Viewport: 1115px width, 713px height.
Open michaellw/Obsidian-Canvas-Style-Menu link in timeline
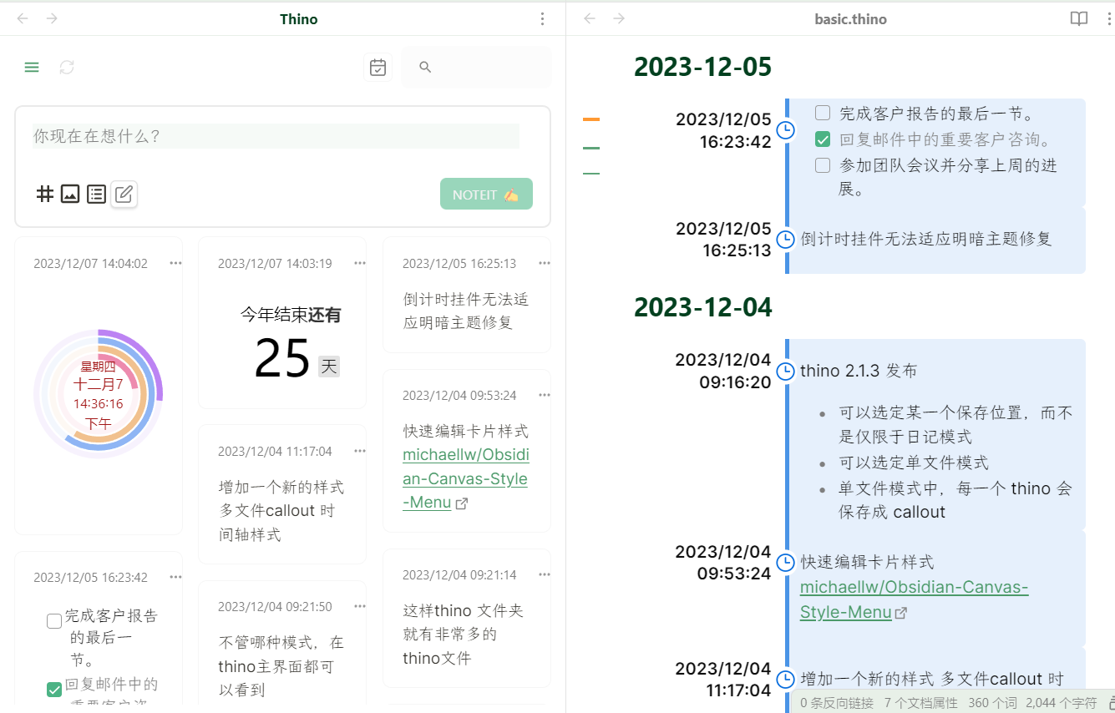[x=914, y=599]
